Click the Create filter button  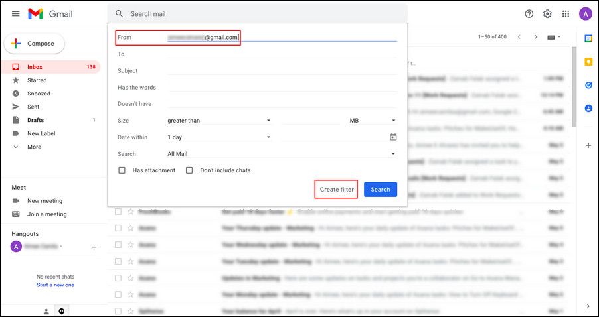(x=337, y=190)
